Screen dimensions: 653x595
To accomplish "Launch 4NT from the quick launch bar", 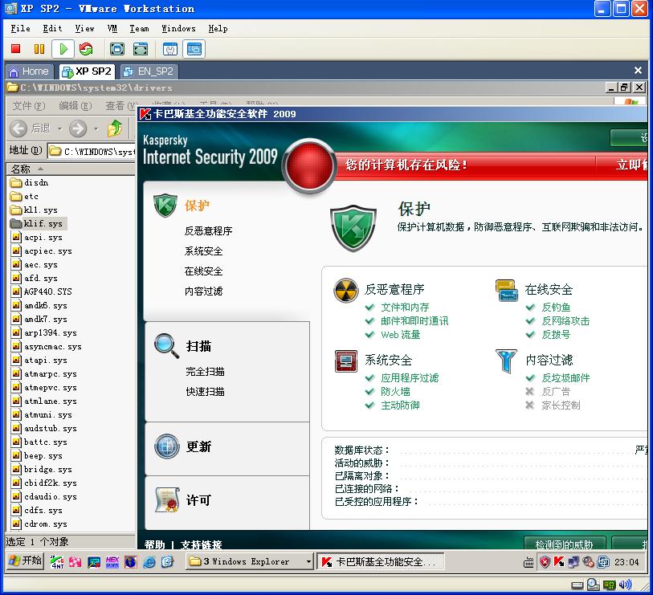I will 57,562.
